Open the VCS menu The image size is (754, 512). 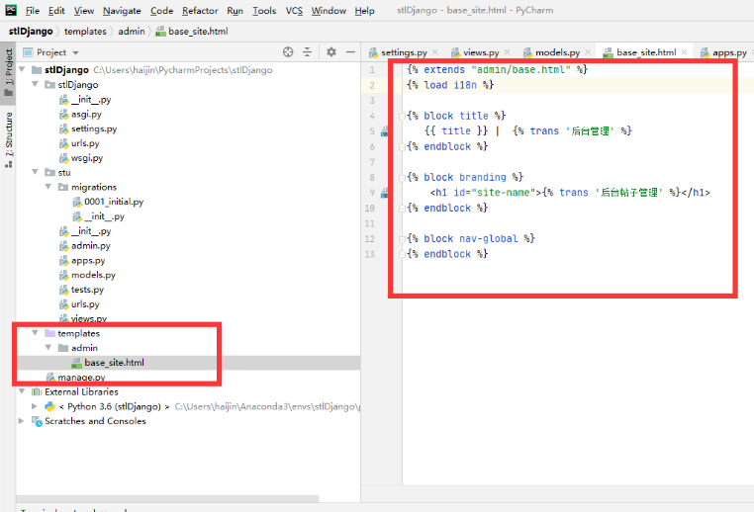pyautogui.click(x=294, y=11)
